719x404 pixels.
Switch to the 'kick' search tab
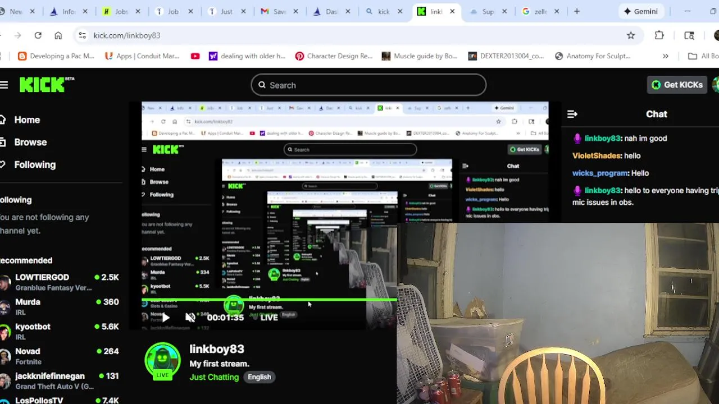[384, 11]
